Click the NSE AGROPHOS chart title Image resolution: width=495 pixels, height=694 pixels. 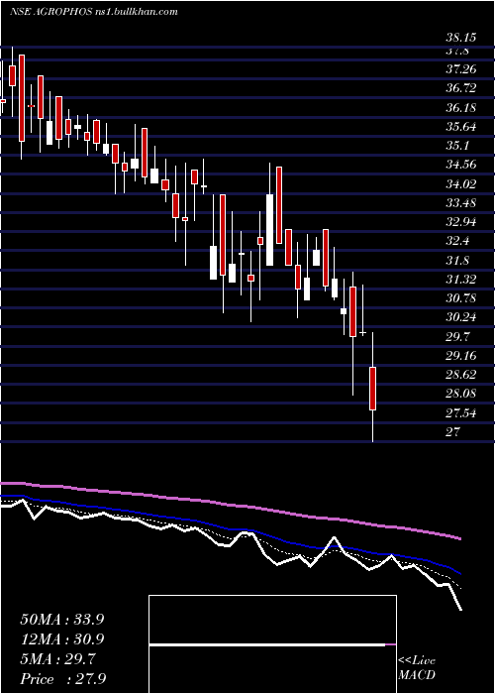94,12
